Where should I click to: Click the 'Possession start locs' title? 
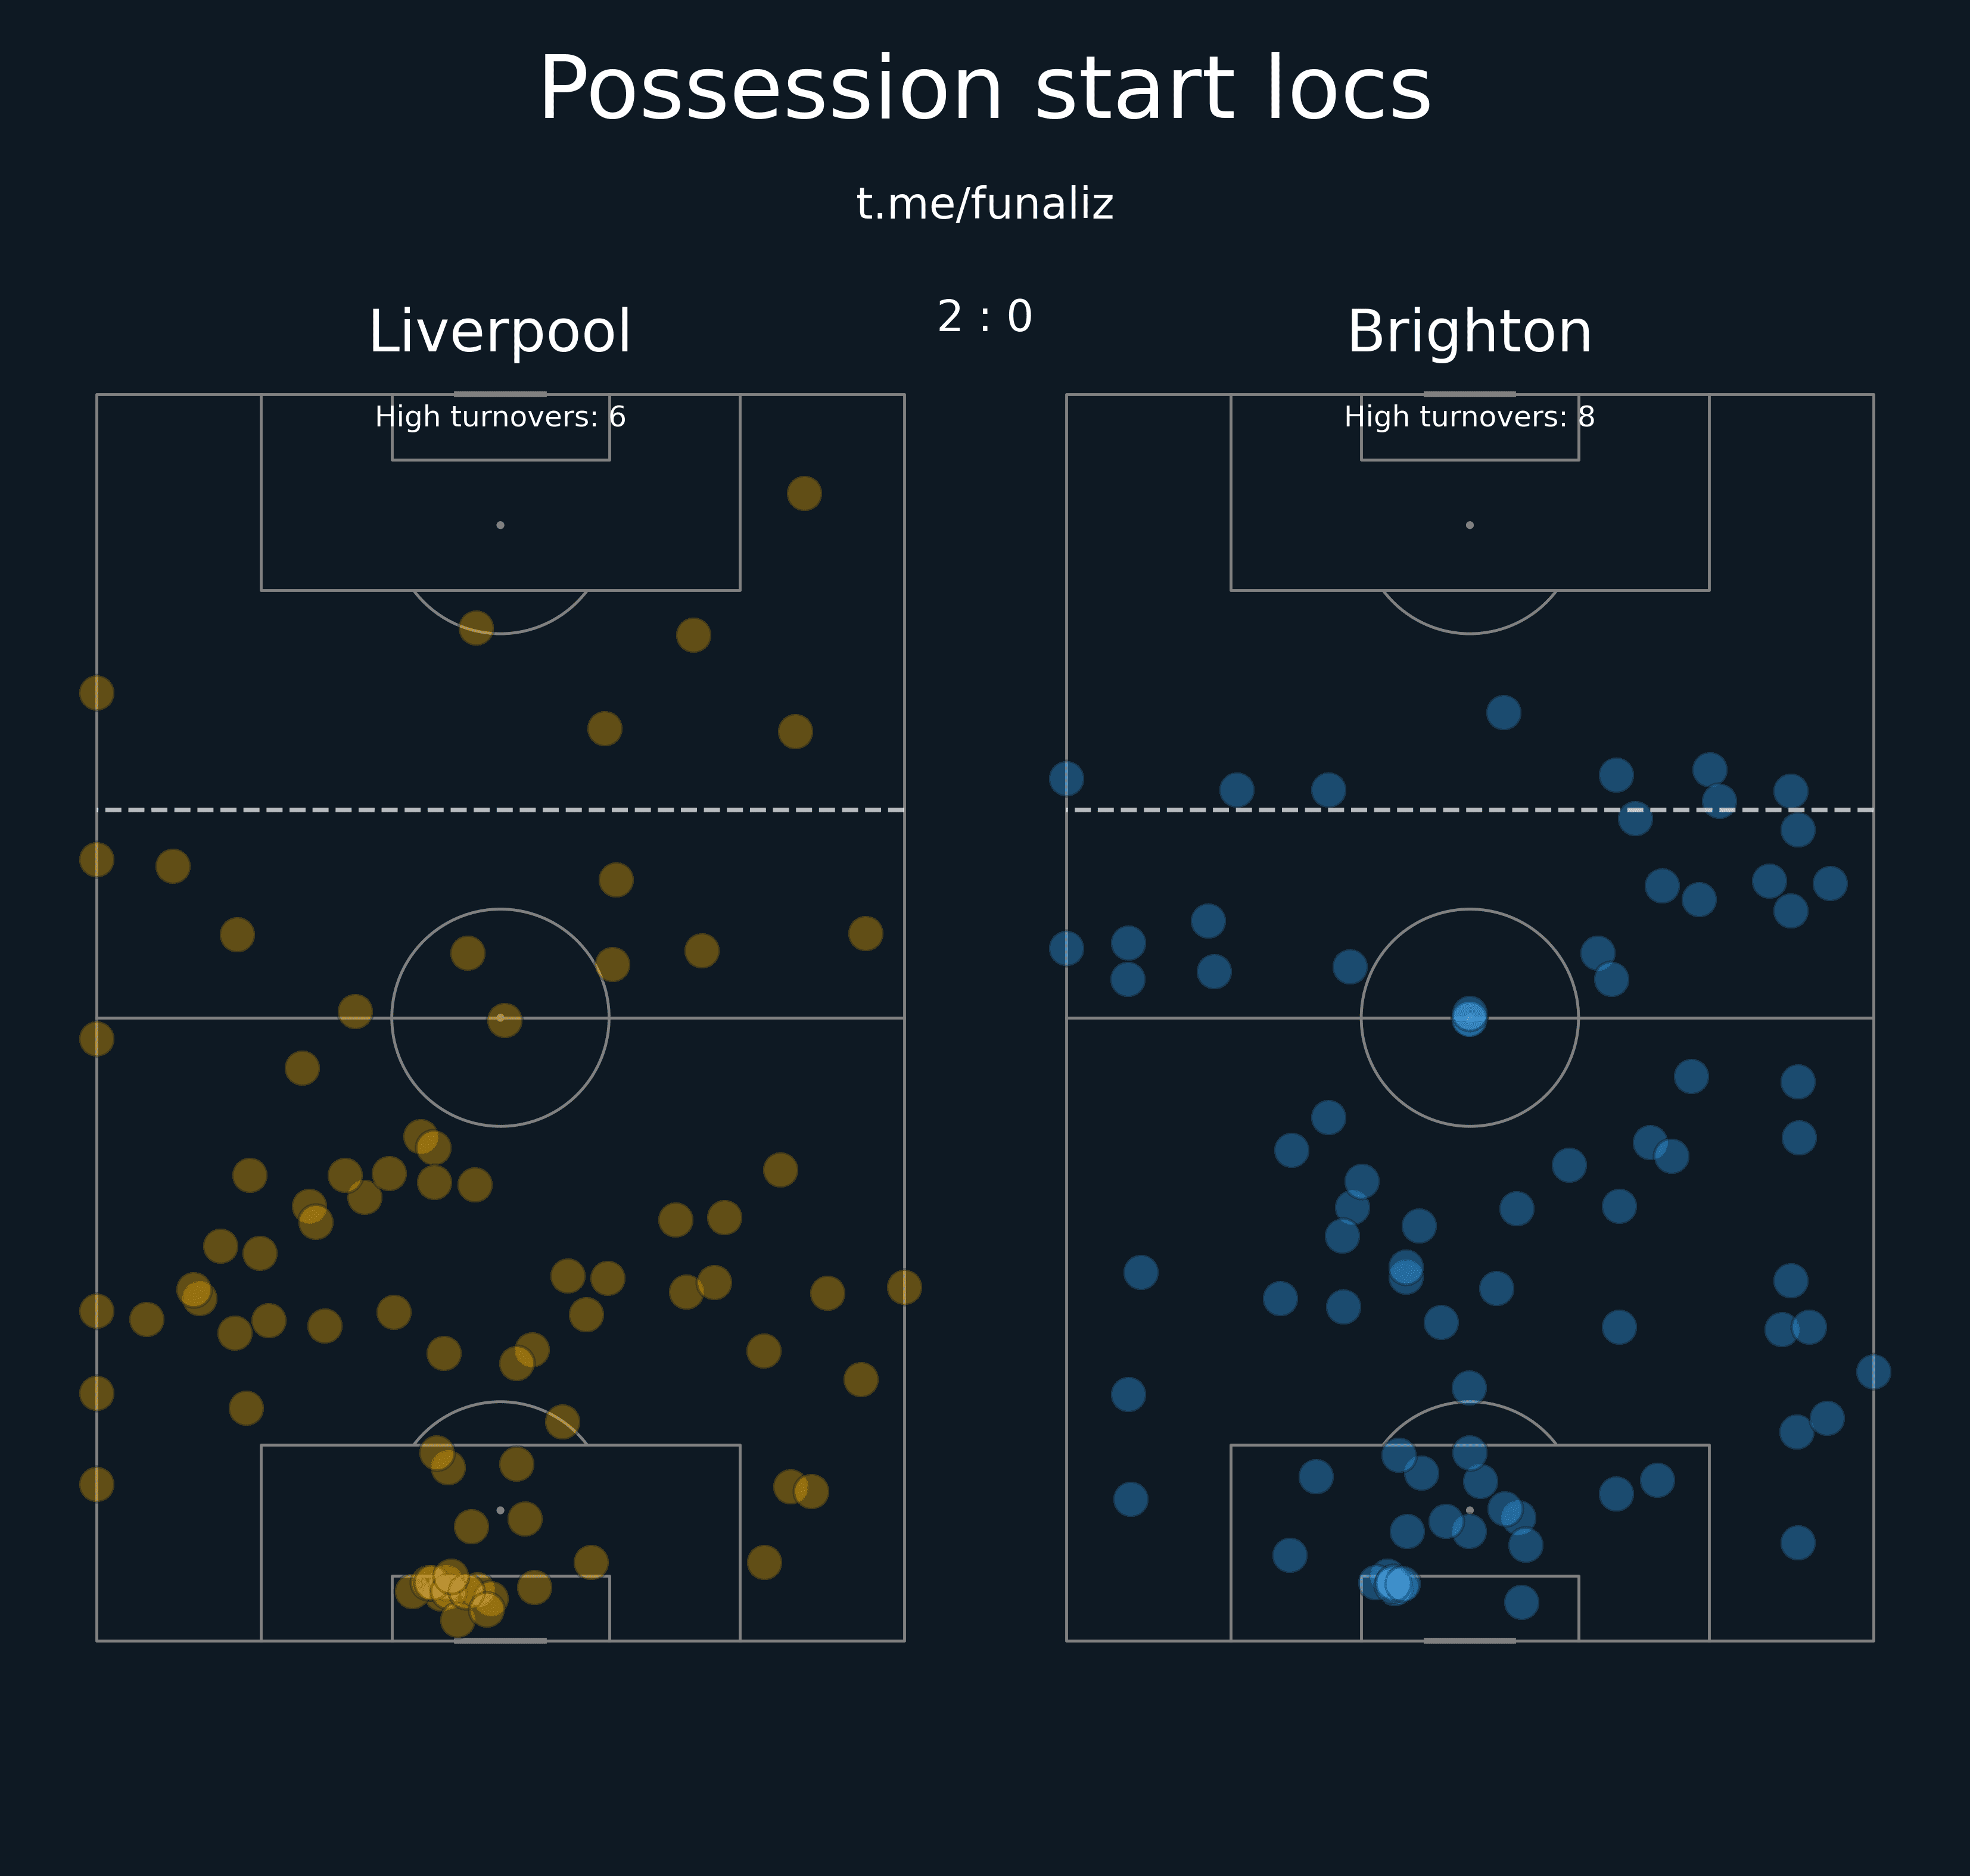coord(984,90)
